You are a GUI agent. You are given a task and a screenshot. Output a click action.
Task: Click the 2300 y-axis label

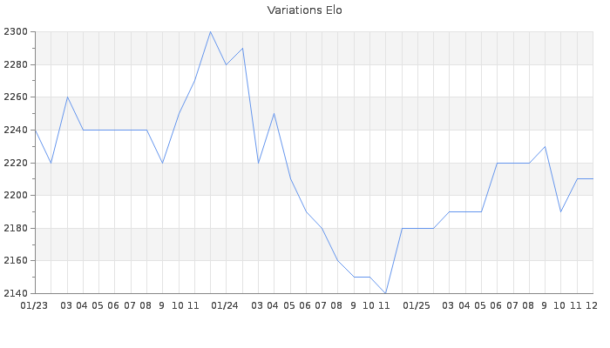pyautogui.click(x=16, y=32)
